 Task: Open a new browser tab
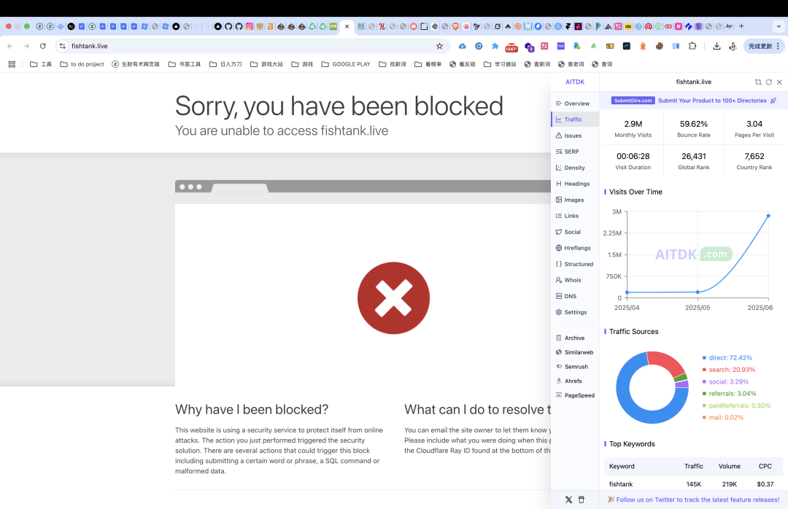(741, 26)
